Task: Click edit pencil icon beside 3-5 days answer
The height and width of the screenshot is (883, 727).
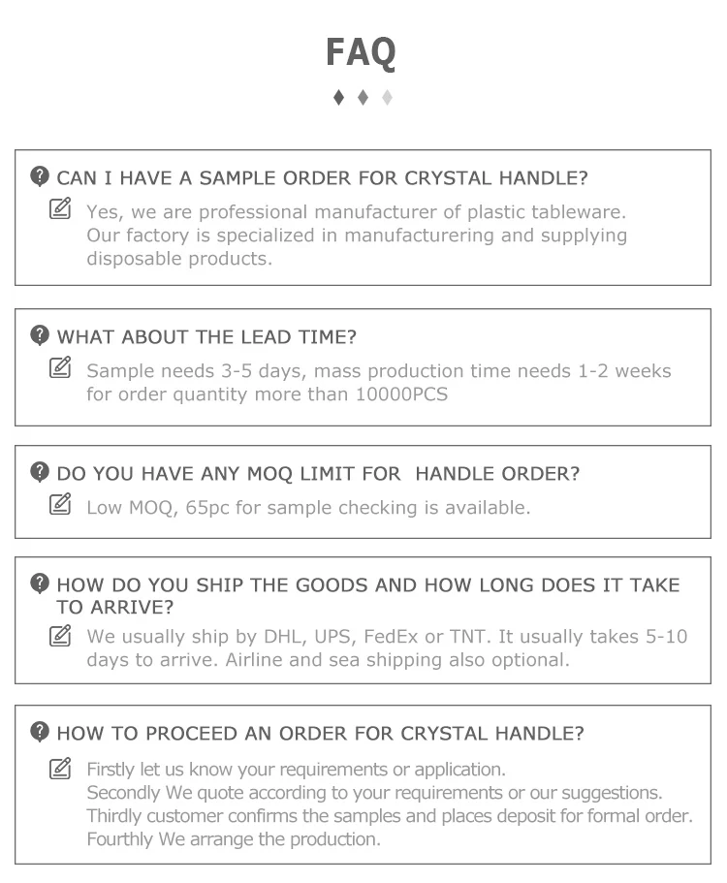Action: click(61, 368)
